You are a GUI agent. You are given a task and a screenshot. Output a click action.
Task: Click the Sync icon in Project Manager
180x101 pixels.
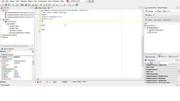click(x=146, y=20)
